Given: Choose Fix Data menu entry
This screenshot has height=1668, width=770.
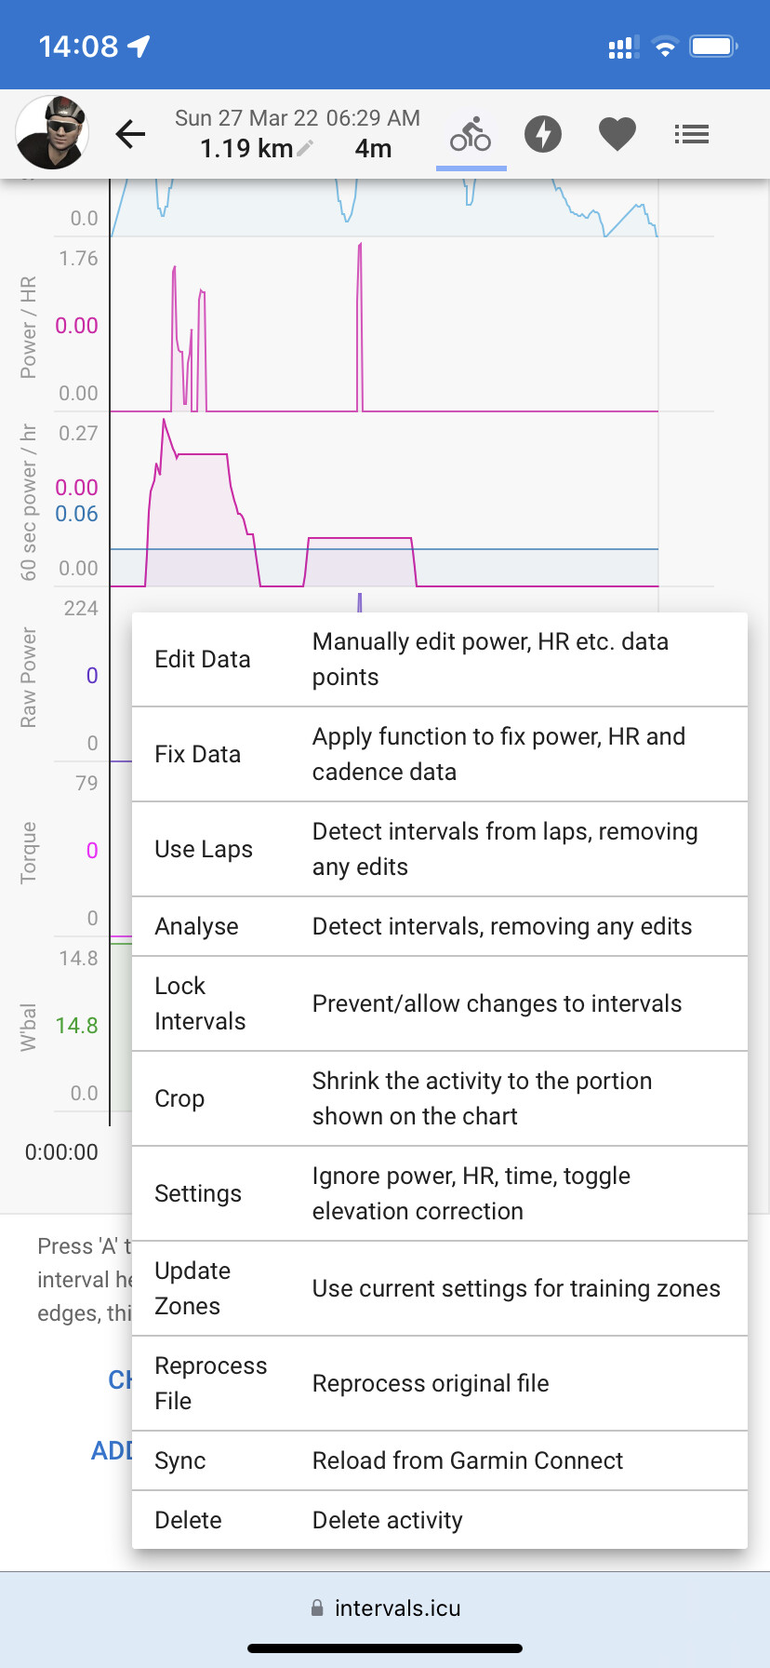Looking at the screenshot, I should (440, 754).
